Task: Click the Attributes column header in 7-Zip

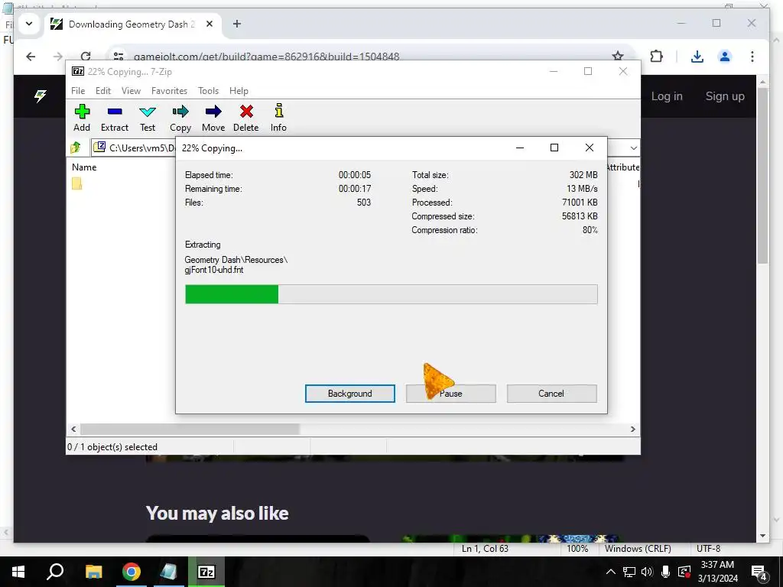Action: (x=622, y=167)
